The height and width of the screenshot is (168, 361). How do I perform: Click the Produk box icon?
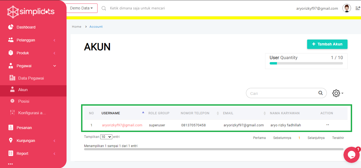11,53
